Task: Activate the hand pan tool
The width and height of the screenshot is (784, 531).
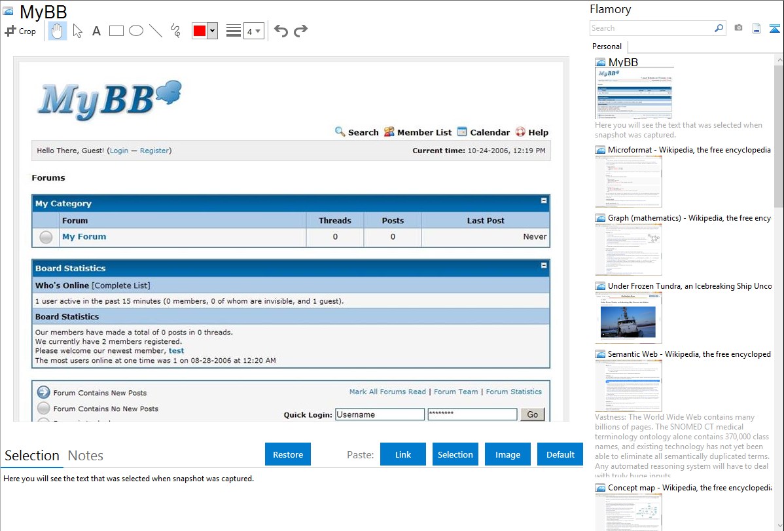Action: pos(58,31)
